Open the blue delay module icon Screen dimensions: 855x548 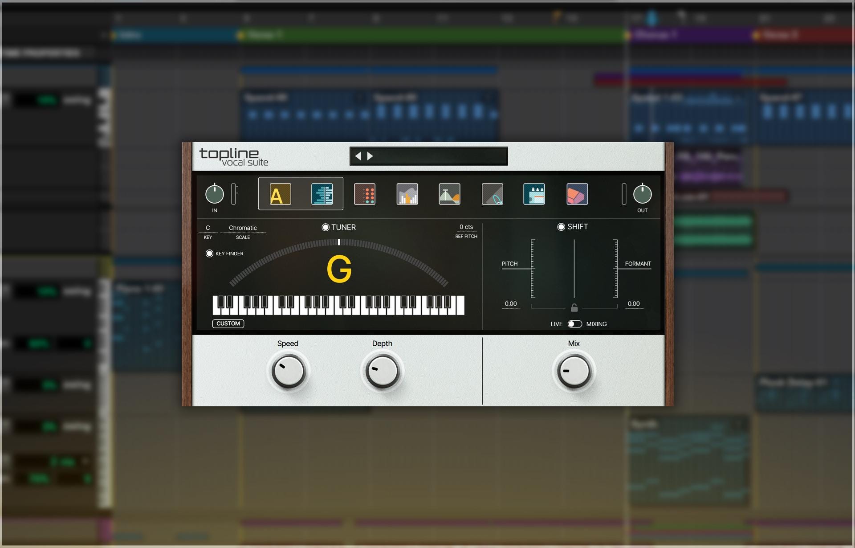(x=534, y=194)
